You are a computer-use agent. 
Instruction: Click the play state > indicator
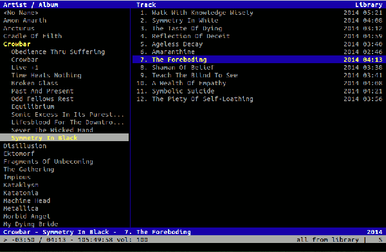5,240
